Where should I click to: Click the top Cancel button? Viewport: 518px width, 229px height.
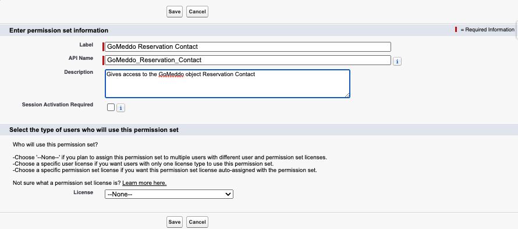point(197,12)
